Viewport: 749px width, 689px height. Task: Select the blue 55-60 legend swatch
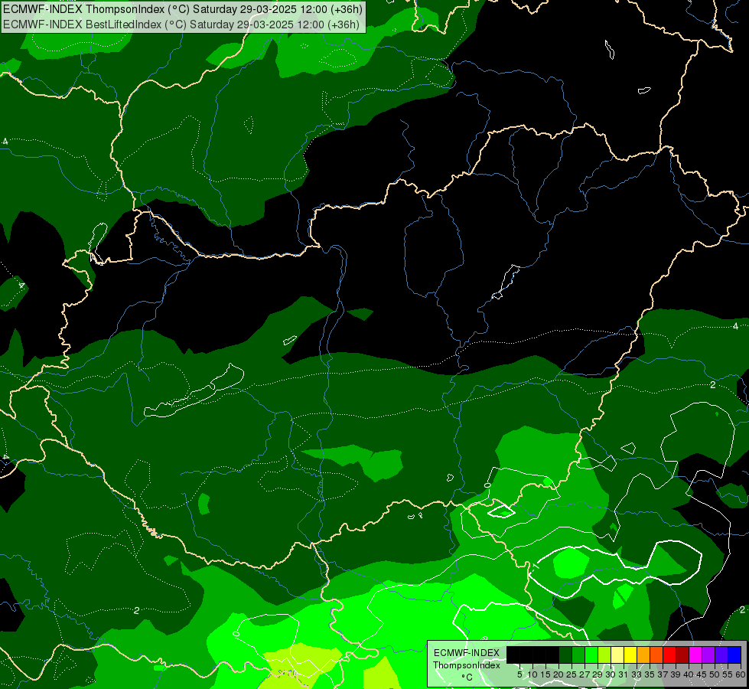[x=734, y=655]
